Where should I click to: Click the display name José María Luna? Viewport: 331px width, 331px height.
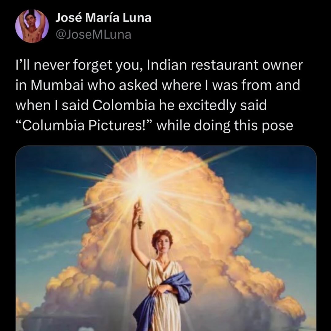pyautogui.click(x=103, y=18)
